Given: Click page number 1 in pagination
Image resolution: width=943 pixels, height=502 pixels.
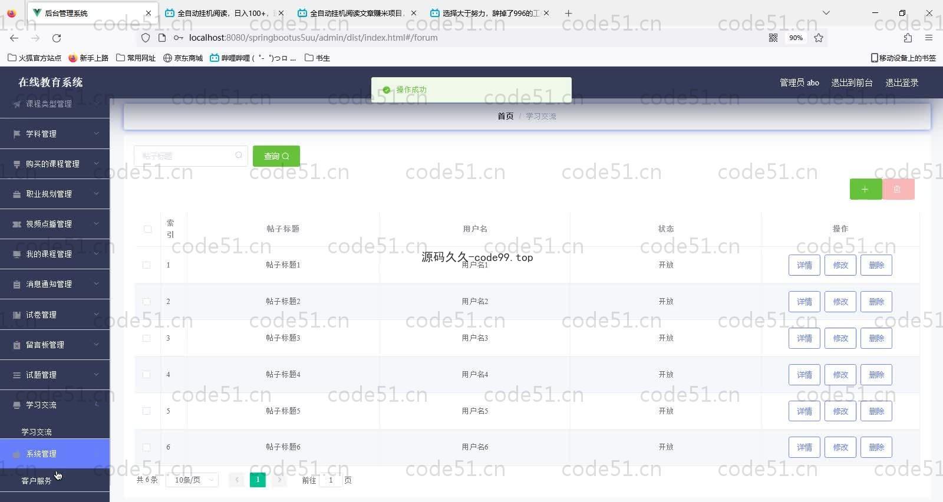Looking at the screenshot, I should tap(258, 480).
